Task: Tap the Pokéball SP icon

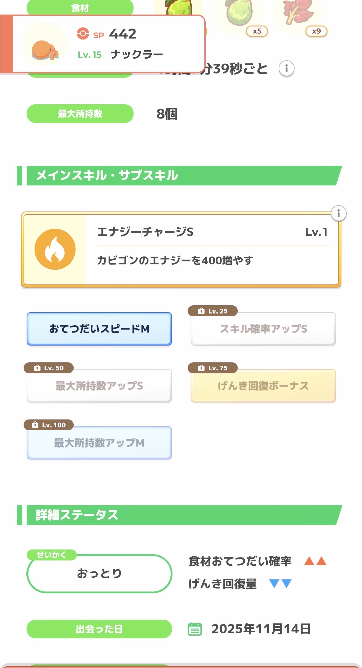Action: (83, 34)
